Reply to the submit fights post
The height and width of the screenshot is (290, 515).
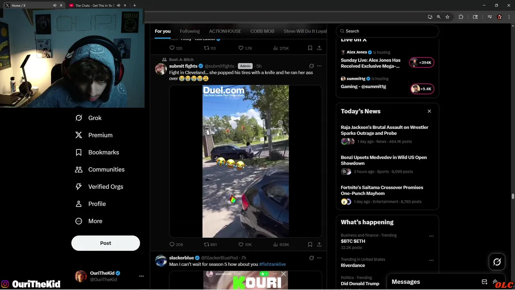coord(176,244)
